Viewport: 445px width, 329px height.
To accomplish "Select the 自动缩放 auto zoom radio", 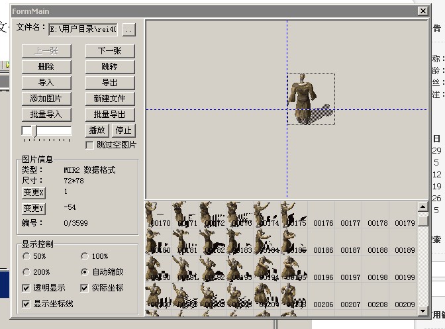I will point(85,272).
